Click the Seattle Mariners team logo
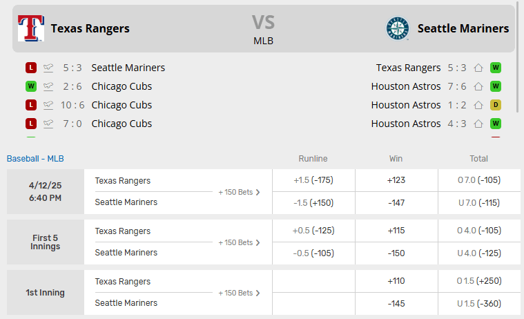 pos(397,28)
